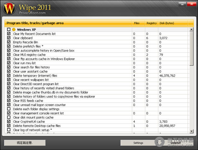Minimize the Wipe 2011 window
The image size is (198, 150).
(182, 4)
